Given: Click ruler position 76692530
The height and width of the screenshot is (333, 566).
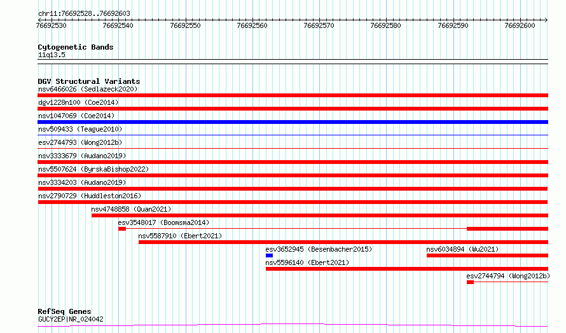Looking at the screenshot, I should pos(52,25).
